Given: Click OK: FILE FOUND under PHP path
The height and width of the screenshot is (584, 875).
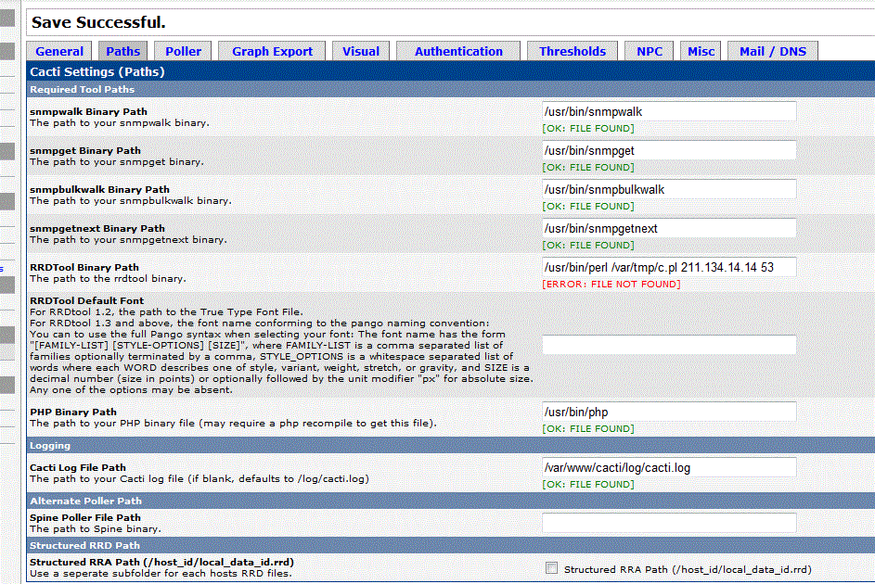Looking at the screenshot, I should pyautogui.click(x=588, y=428).
